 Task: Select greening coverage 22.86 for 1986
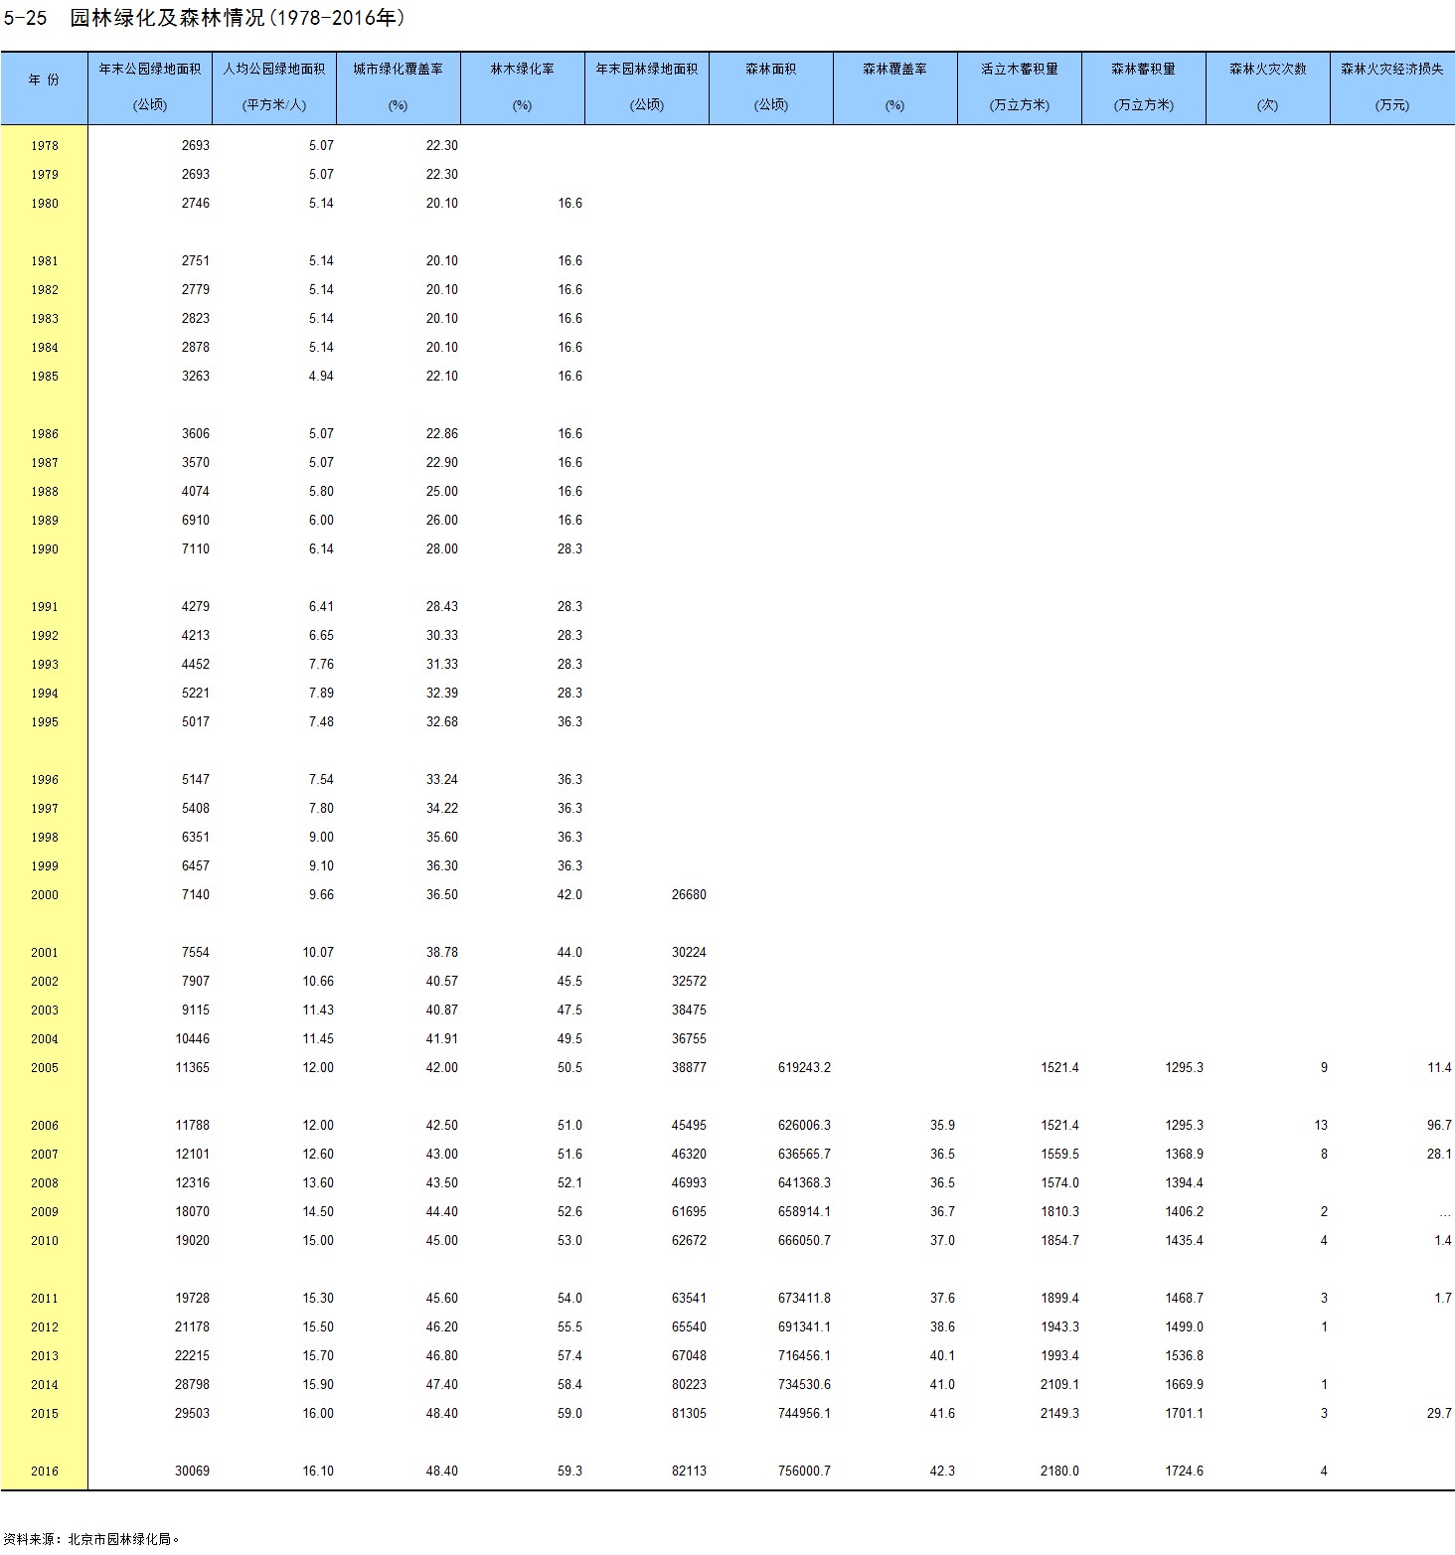pyautogui.click(x=442, y=433)
